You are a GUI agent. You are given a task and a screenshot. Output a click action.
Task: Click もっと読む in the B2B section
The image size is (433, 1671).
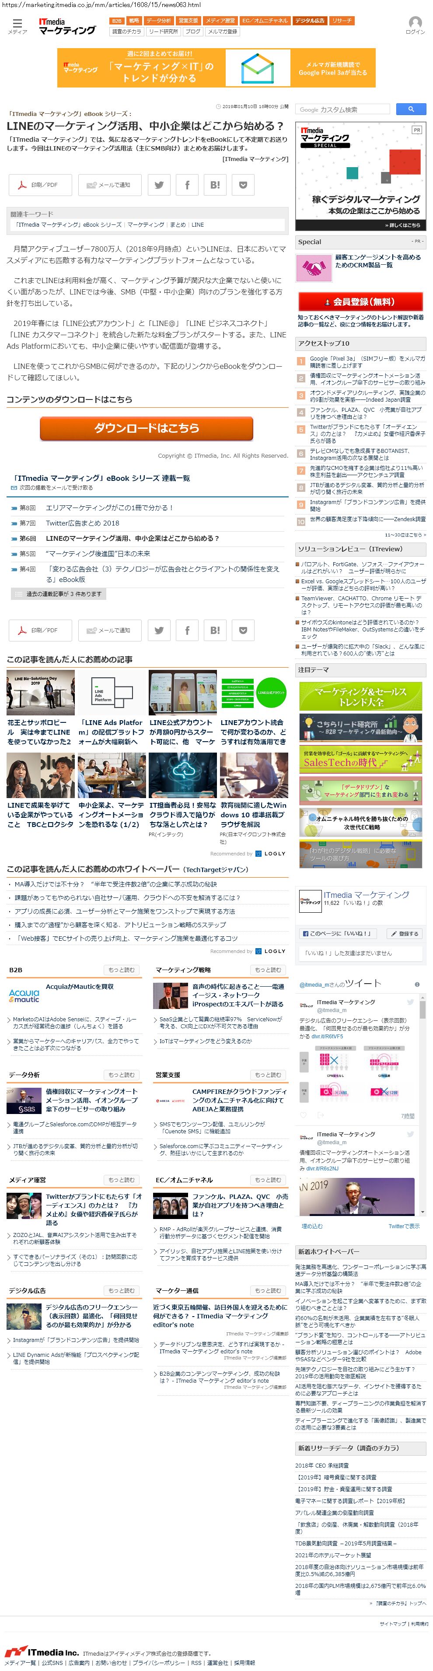coord(121,970)
